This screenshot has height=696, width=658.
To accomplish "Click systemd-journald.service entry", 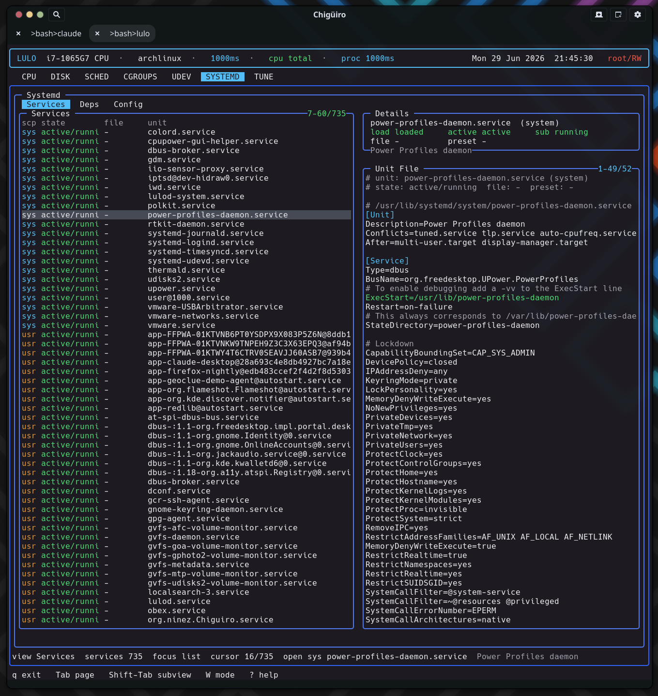I will pyautogui.click(x=186, y=233).
